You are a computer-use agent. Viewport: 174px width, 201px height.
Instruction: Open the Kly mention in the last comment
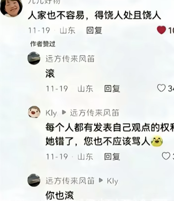click(113, 181)
